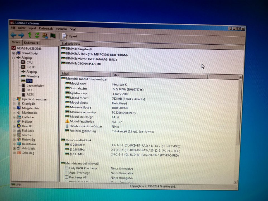Click the Operációs rendszer Windows icon

(x=19, y=99)
